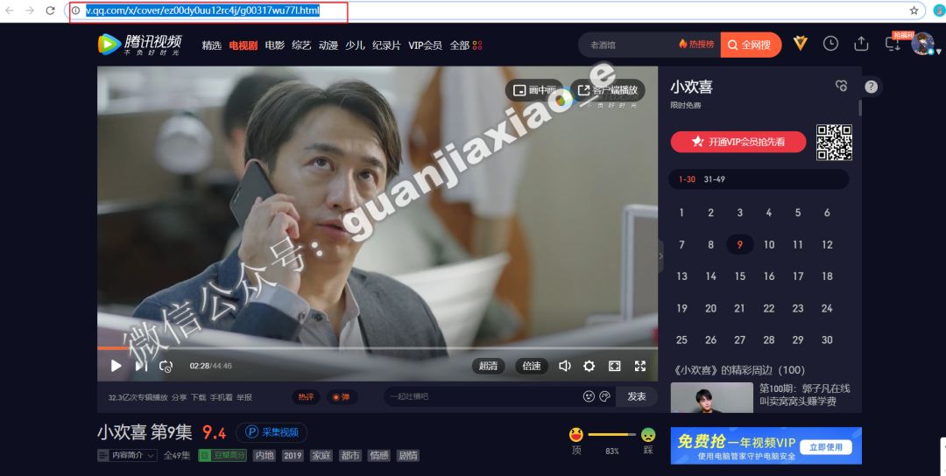Click the 举报 report link
Screen dimensions: 946x476
(x=244, y=397)
